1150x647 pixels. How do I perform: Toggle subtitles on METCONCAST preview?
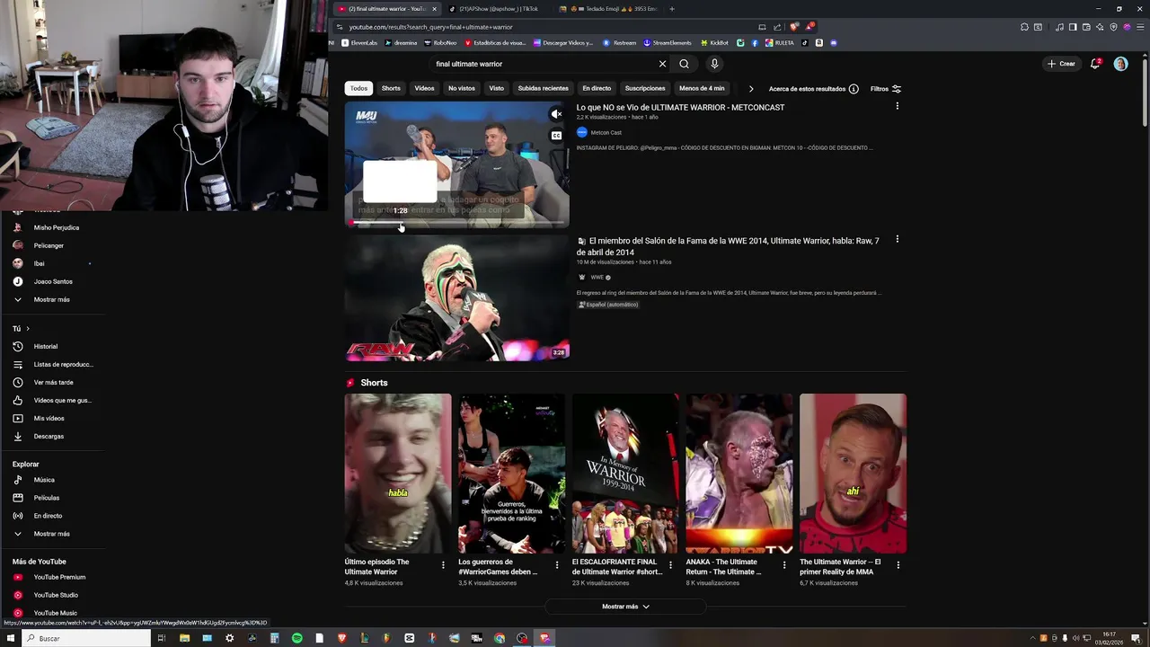point(557,136)
